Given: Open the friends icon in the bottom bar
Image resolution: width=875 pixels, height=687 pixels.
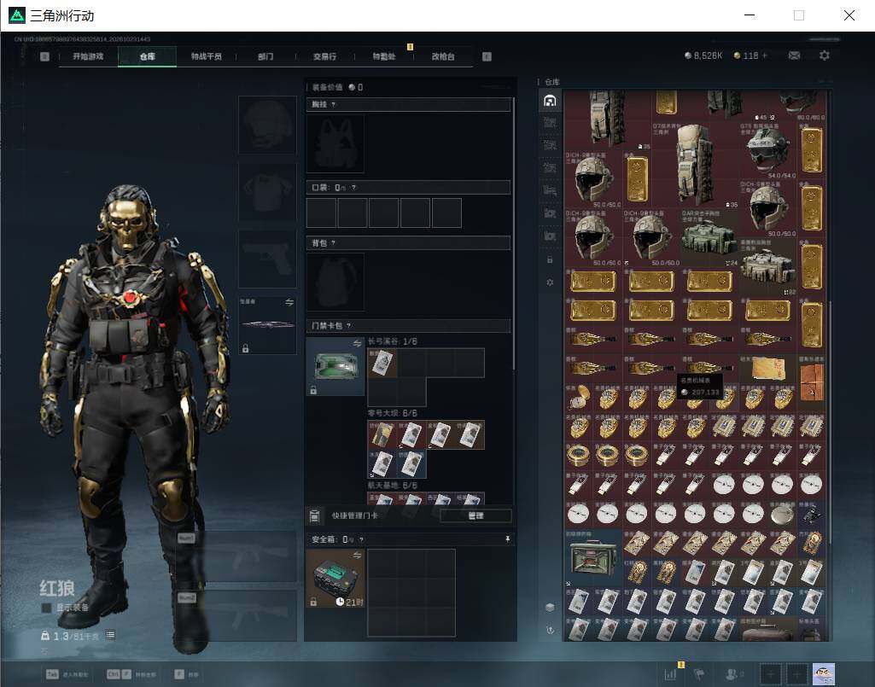Looking at the screenshot, I should 732,674.
